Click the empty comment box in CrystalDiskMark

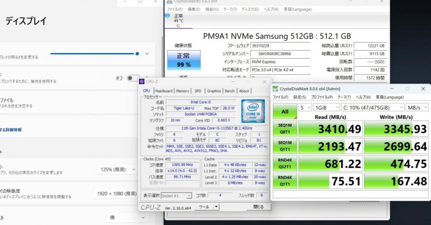click(350, 194)
